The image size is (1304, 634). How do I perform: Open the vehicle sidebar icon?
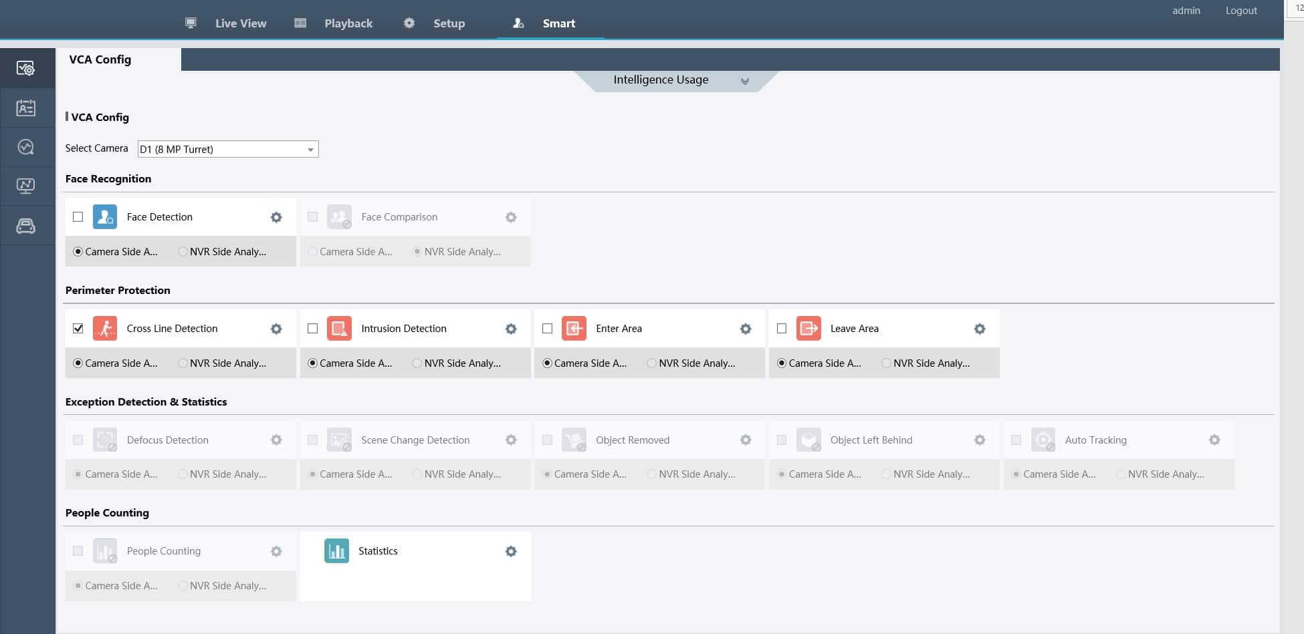click(x=25, y=226)
